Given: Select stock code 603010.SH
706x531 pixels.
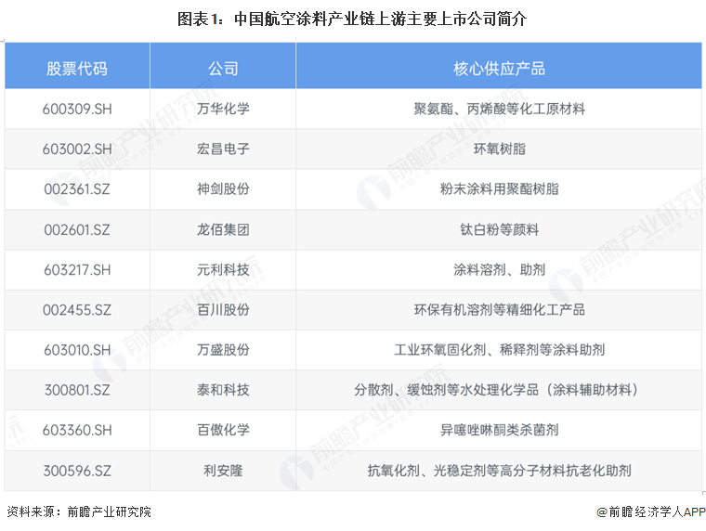Looking at the screenshot, I should click(x=77, y=350).
